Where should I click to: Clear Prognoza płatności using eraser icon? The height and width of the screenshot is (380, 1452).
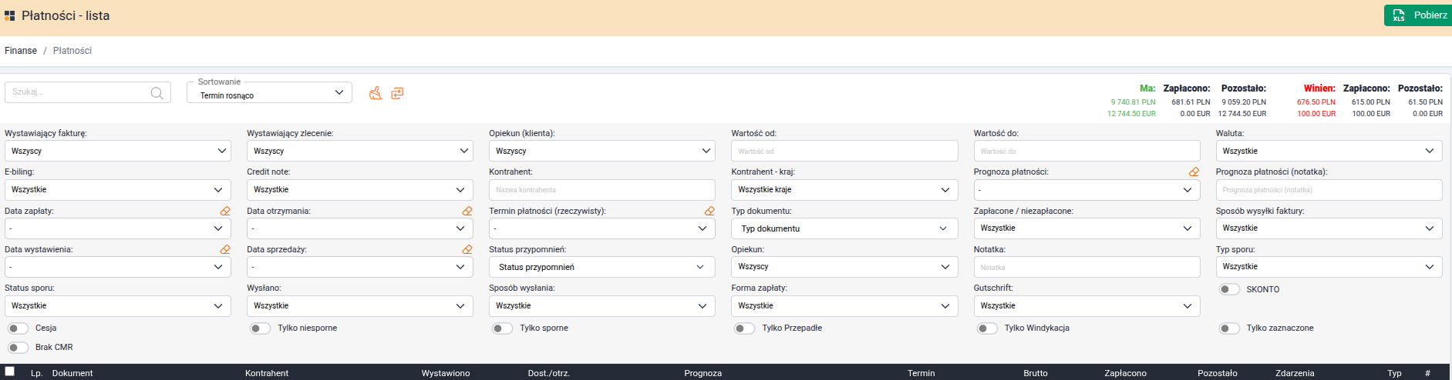tap(1194, 172)
